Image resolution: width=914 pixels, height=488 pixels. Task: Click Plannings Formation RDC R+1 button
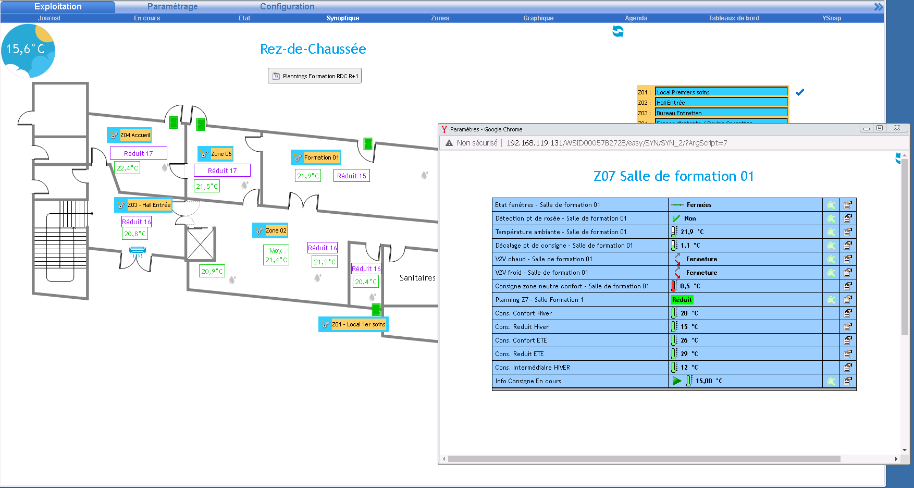pyautogui.click(x=315, y=76)
